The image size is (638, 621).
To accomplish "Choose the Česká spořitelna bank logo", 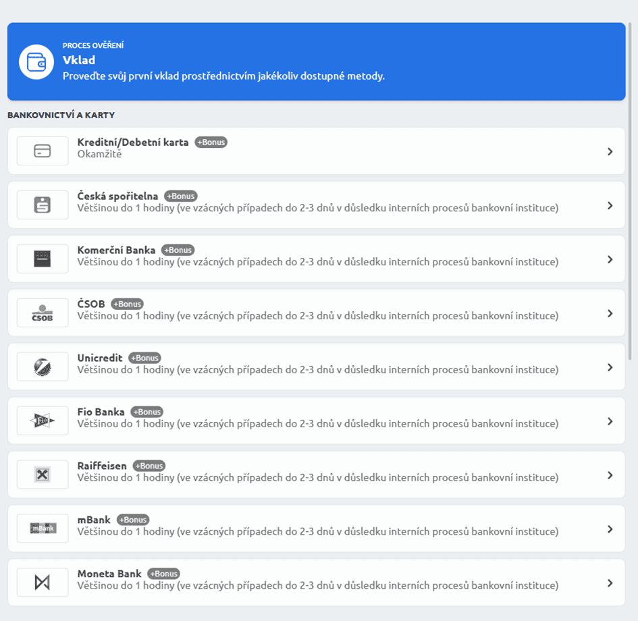I will 43,205.
